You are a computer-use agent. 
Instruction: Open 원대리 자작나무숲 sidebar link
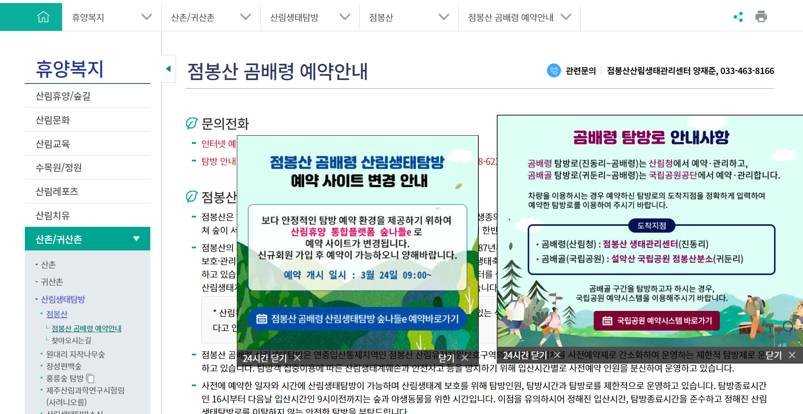point(75,354)
